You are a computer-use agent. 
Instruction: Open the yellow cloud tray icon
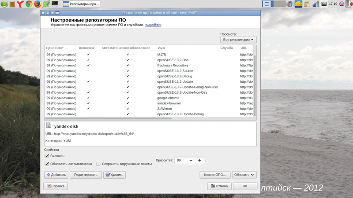298,4
